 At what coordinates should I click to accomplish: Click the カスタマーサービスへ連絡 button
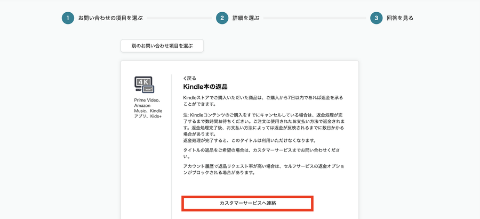(247, 203)
